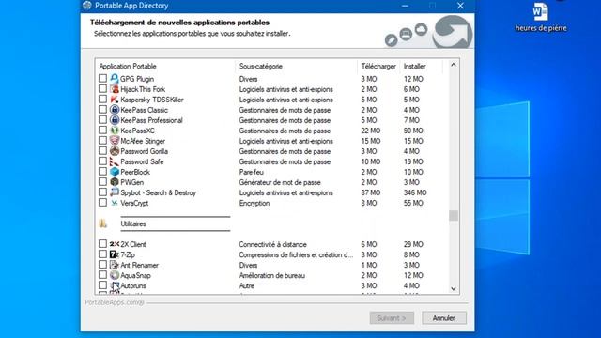Click the Password Gorilla icon
The image size is (601, 338).
pyautogui.click(x=115, y=151)
